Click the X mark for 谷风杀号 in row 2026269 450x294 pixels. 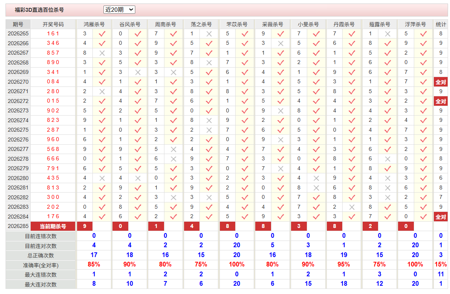(x=138, y=72)
